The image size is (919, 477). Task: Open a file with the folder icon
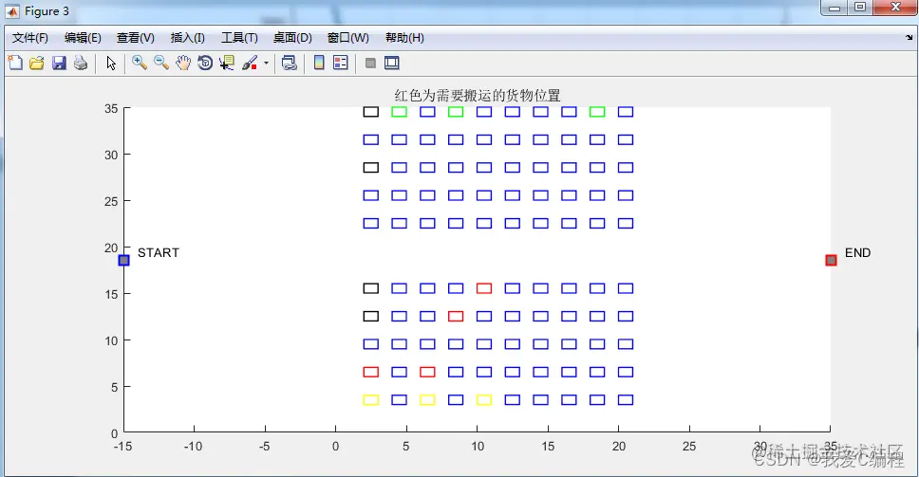coord(37,63)
